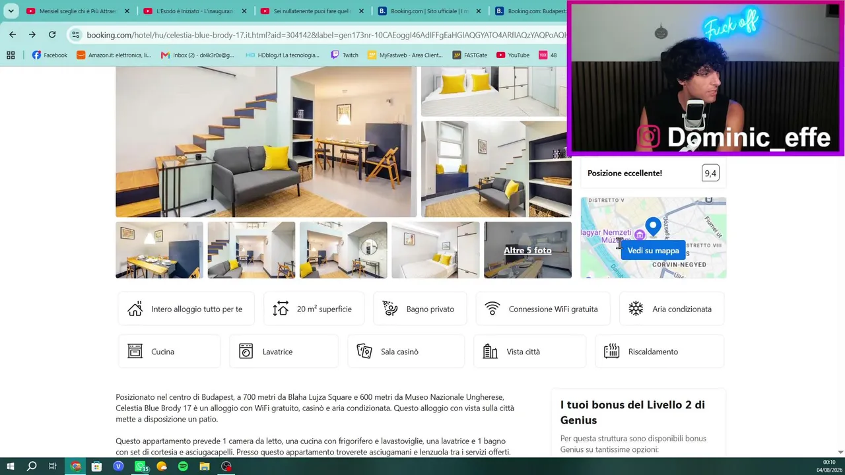The height and width of the screenshot is (475, 845).
Task: Reload the current Booking.com page
Action: pyautogui.click(x=52, y=34)
